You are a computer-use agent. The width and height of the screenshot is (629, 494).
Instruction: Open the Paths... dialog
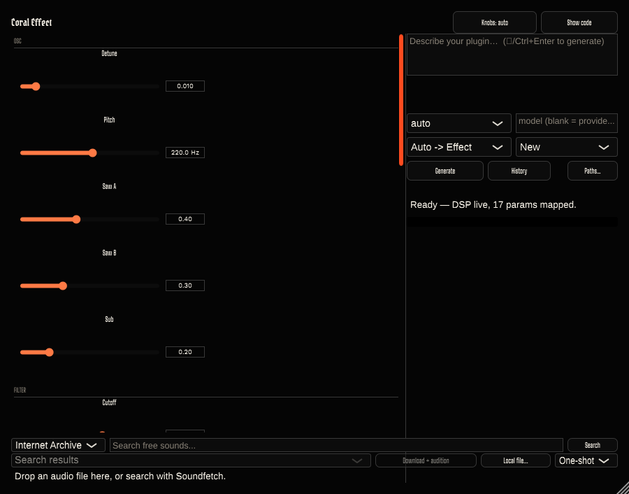[592, 171]
